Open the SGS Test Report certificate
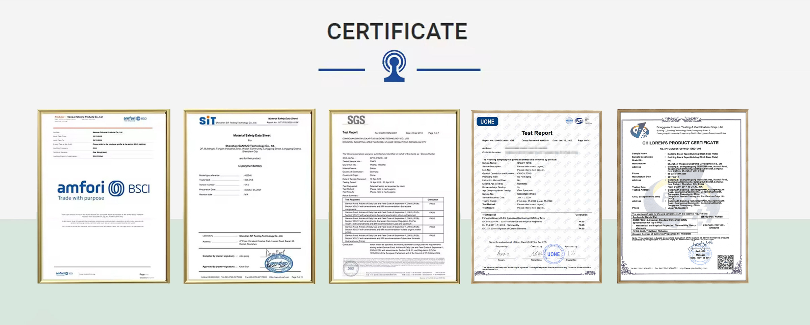 [394, 196]
